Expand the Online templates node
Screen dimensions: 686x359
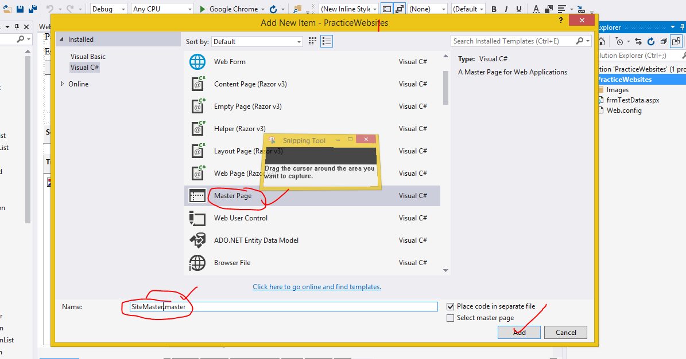coord(63,84)
